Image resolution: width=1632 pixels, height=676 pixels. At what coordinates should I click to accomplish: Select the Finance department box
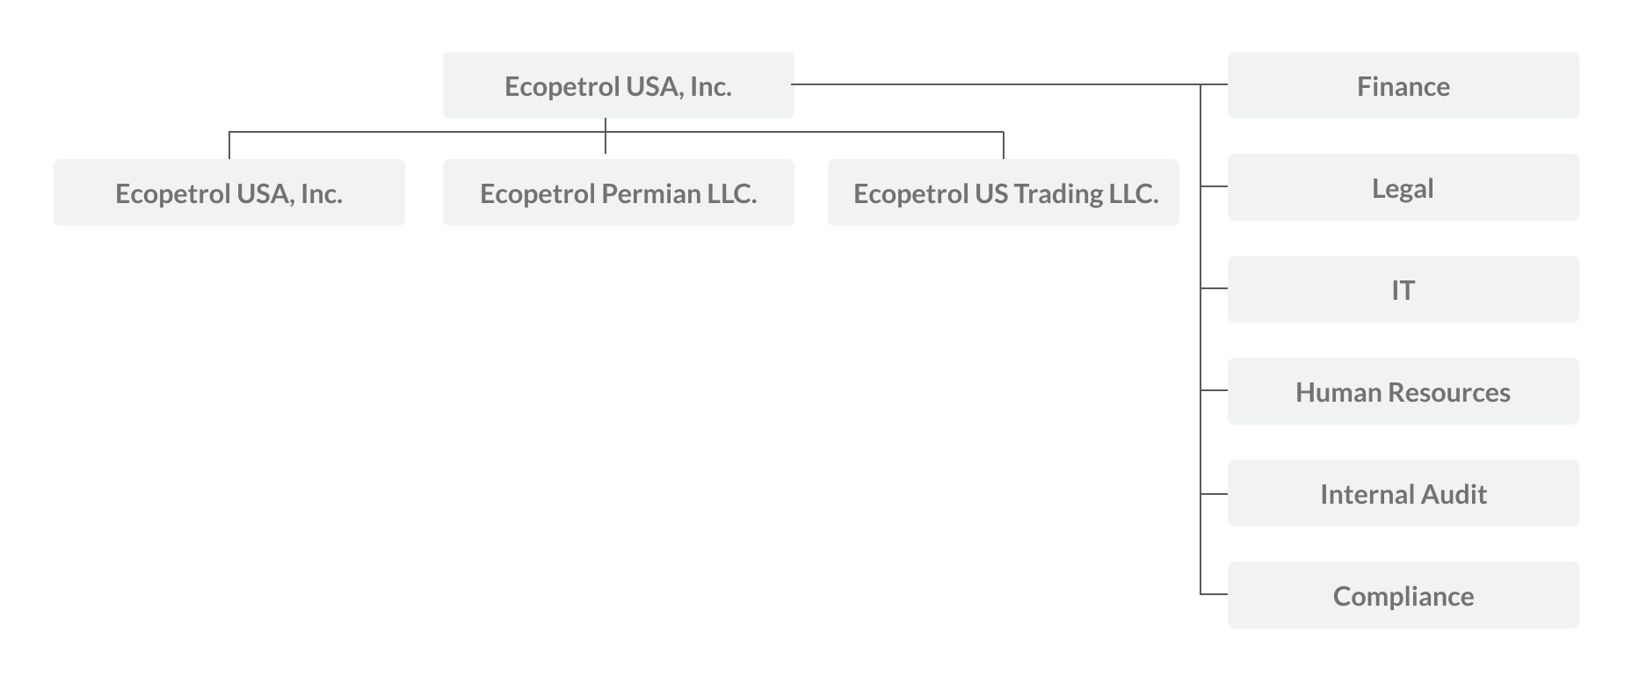1403,85
